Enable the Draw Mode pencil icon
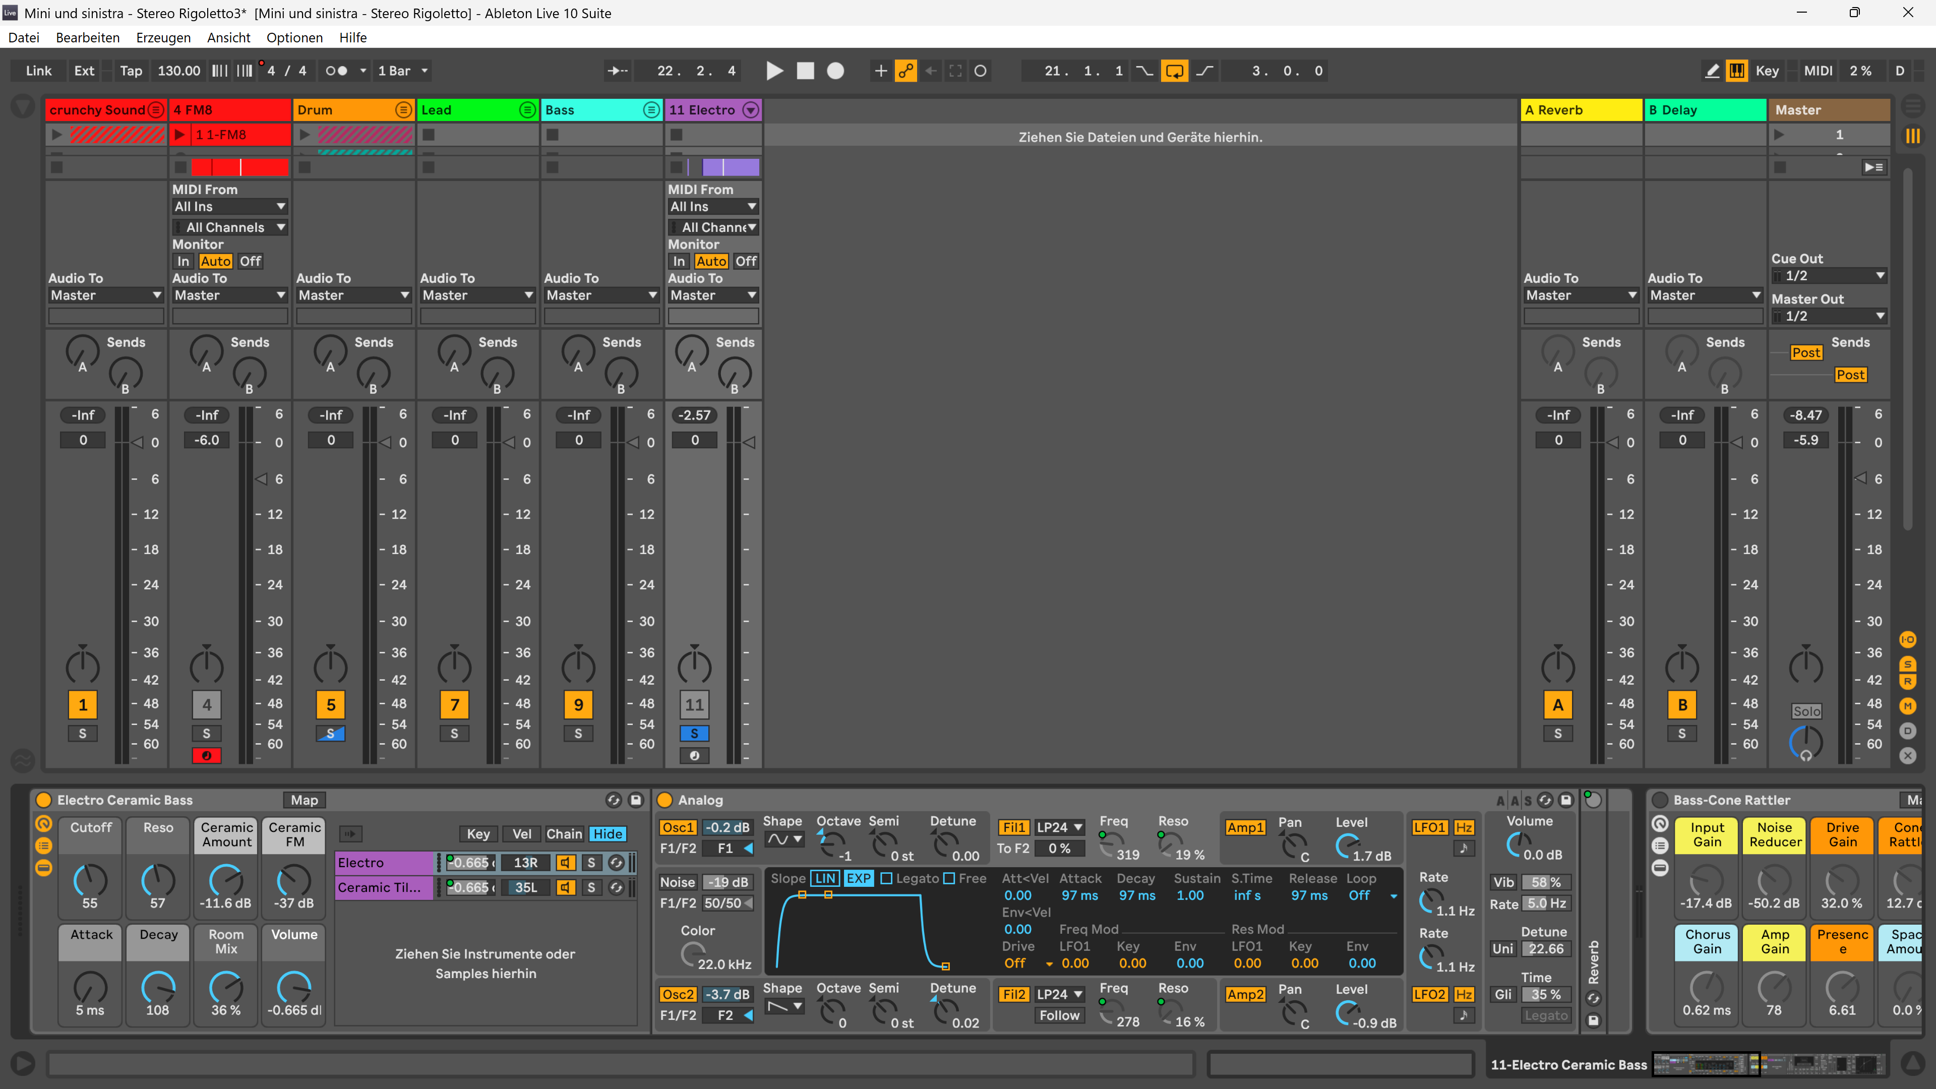 pyautogui.click(x=1711, y=71)
